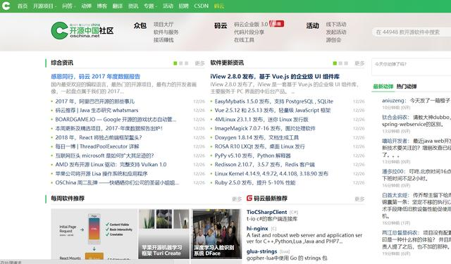The width and height of the screenshot is (451, 264).
Task: Select the first green page dot in 综合资讯
Action: [175, 63]
